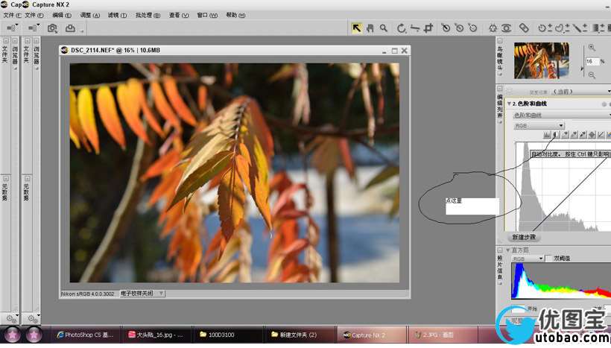
Task: Switch to PhotoShop CS taskbar window
Action: (x=84, y=335)
